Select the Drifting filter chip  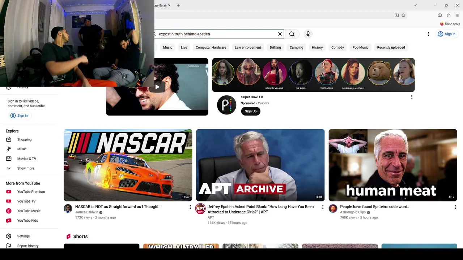[275, 47]
